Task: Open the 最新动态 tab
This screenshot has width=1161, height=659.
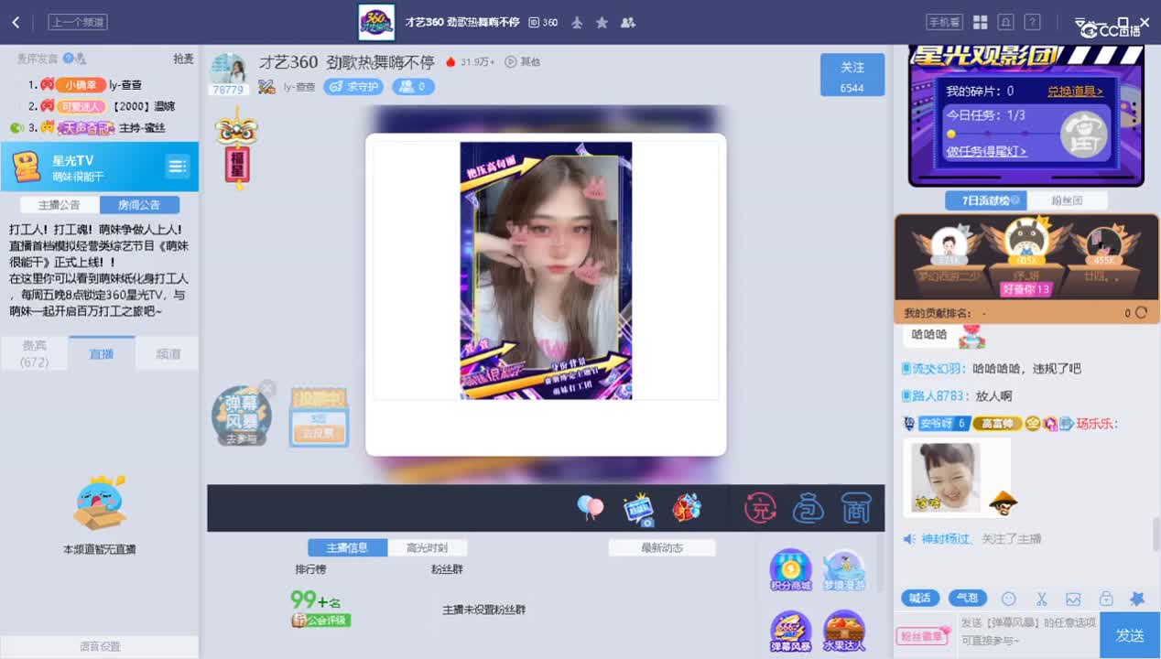Action: click(662, 547)
